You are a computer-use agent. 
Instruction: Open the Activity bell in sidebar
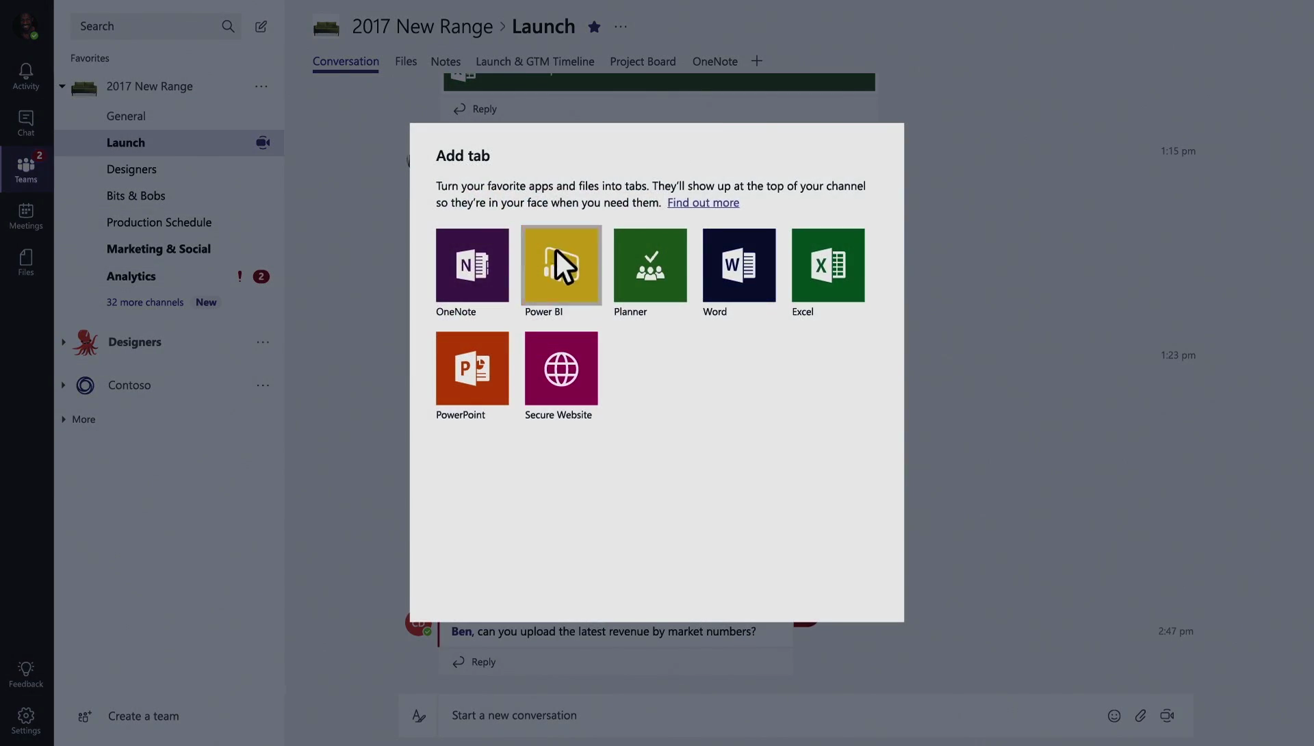coord(26,76)
